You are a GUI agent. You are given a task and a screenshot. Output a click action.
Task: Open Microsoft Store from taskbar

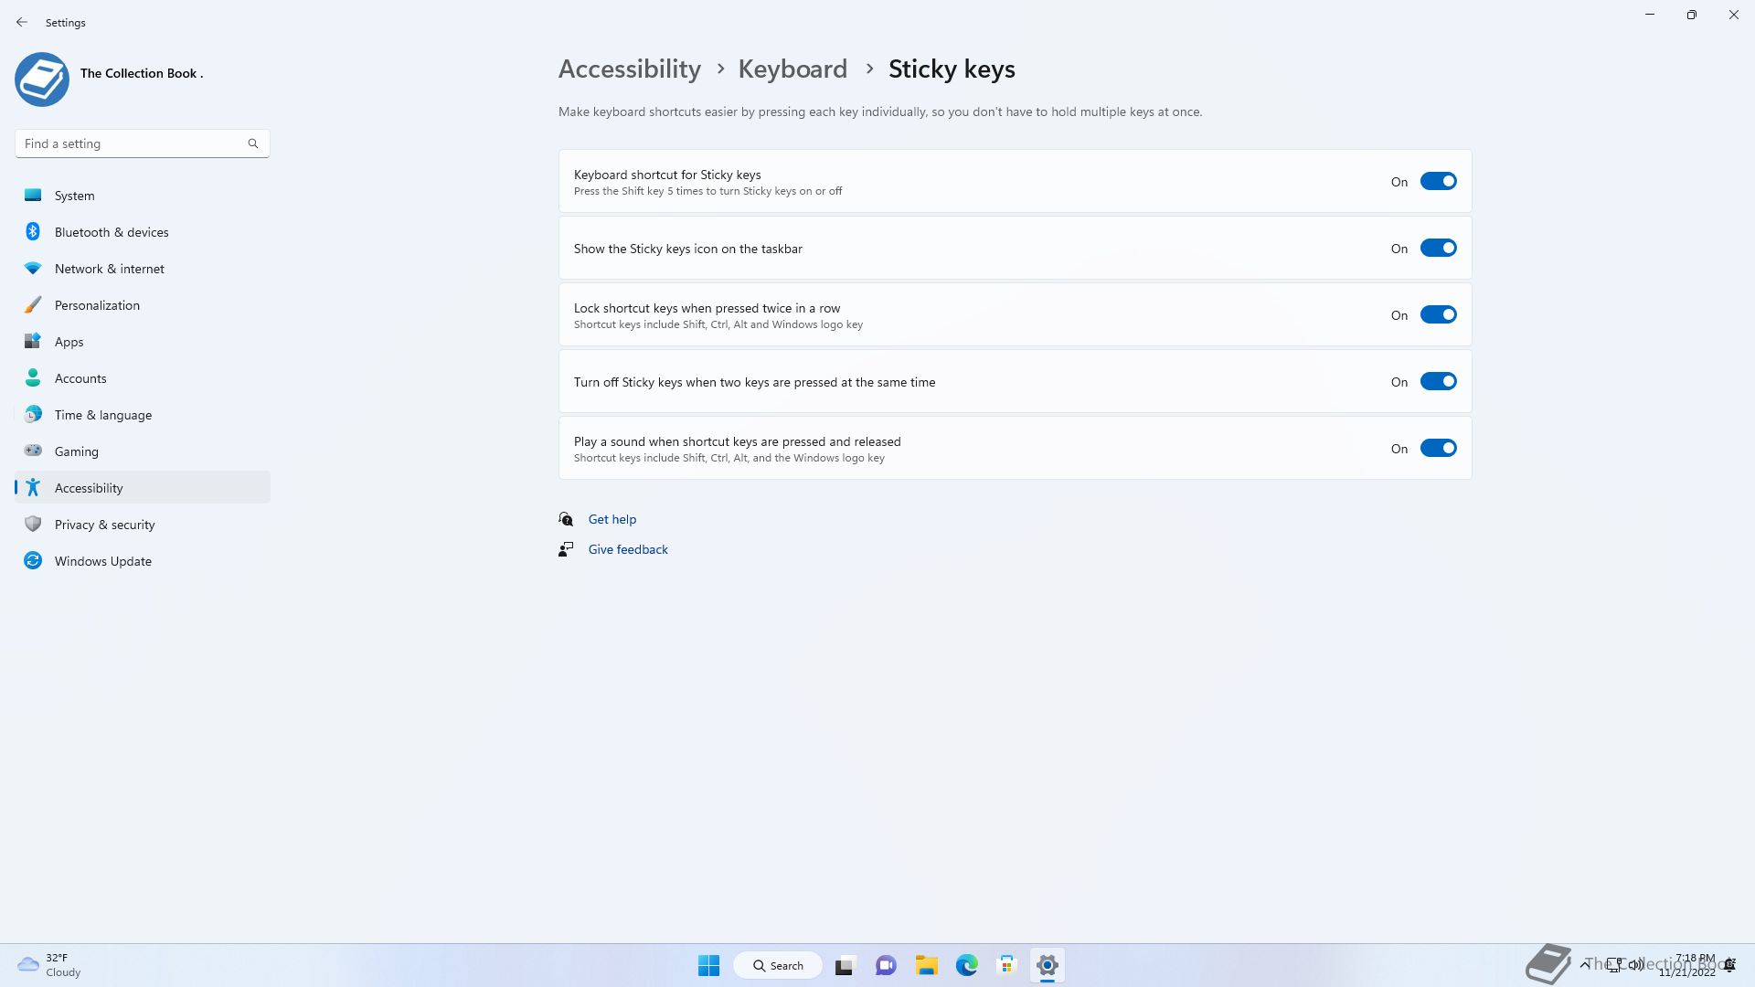[x=1007, y=965]
